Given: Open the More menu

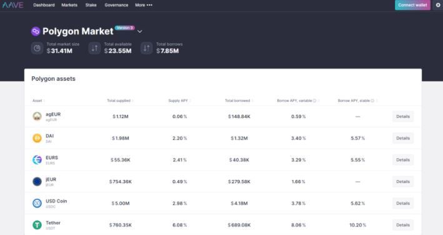Looking at the screenshot, I should click(x=144, y=5).
